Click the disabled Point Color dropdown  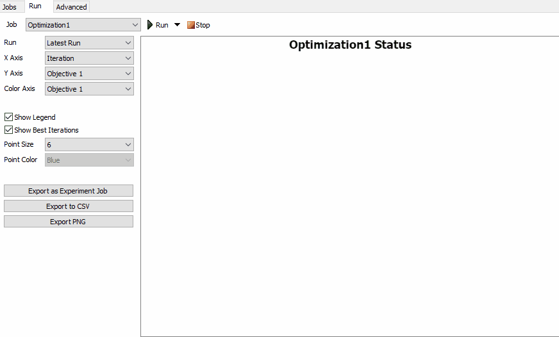click(89, 160)
